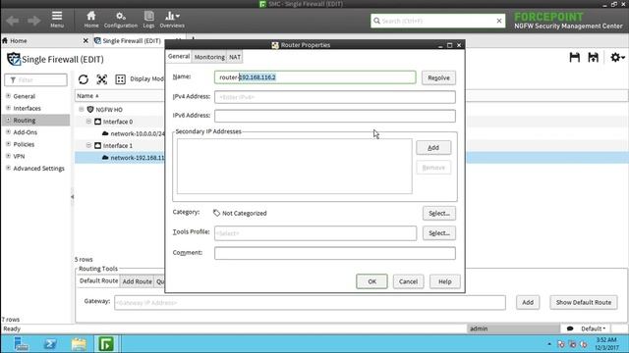Switch to Add Route tab
This screenshot has width=629, height=353.
(138, 281)
